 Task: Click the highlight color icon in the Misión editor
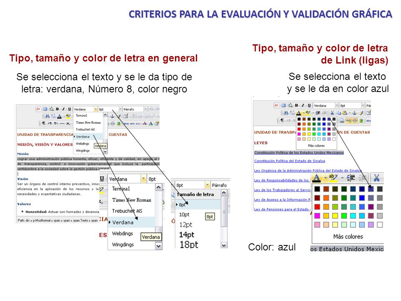[68, 116]
